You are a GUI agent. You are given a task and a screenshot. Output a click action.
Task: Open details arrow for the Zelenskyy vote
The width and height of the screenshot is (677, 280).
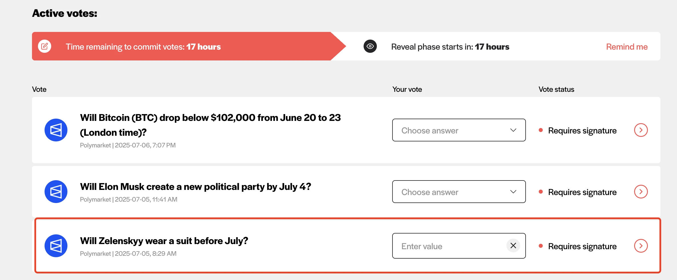[x=641, y=246]
